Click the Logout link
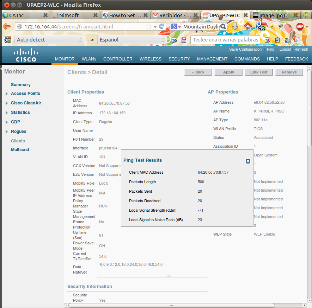 tap(285, 50)
